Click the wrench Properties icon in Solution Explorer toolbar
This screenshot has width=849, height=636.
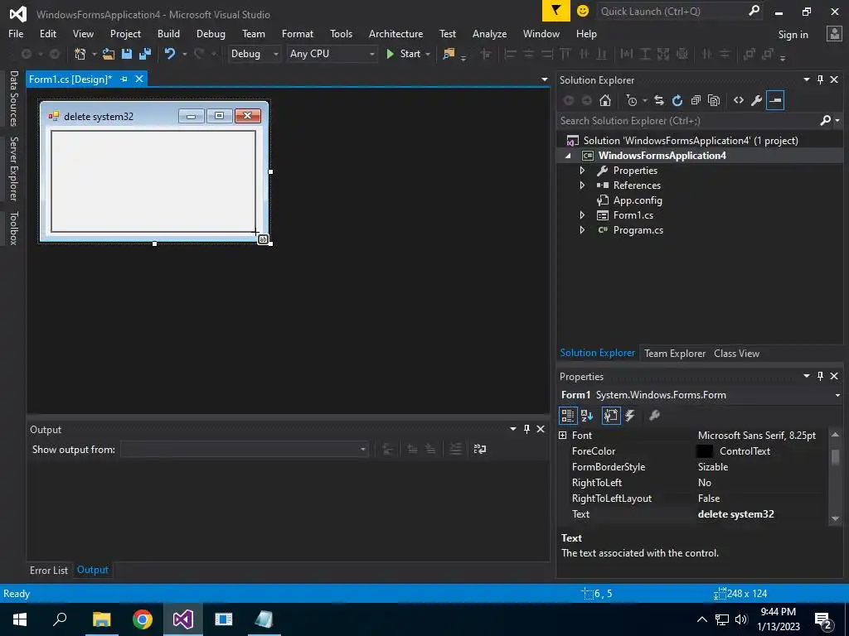(756, 100)
